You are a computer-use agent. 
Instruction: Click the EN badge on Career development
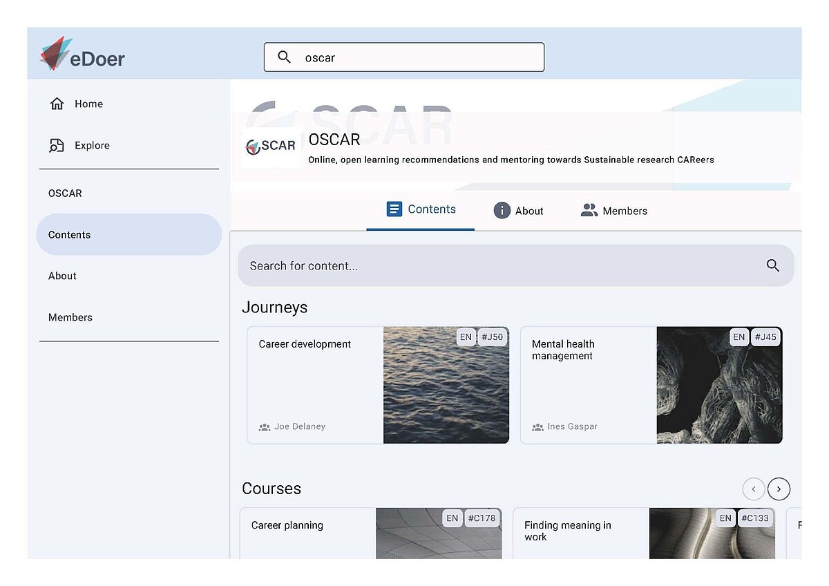[466, 337]
